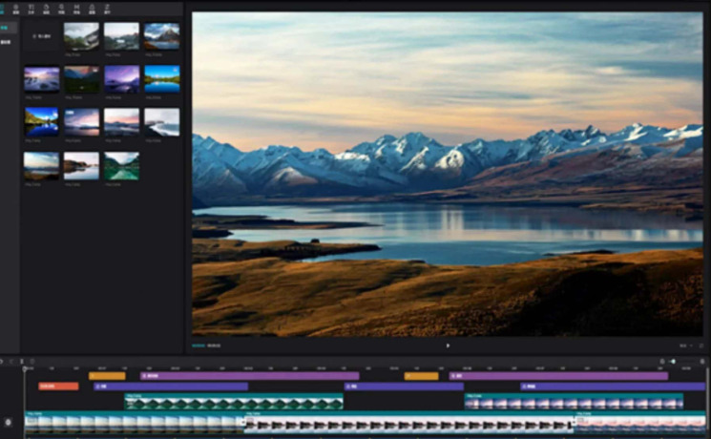The width and height of the screenshot is (711, 439).
Task: Select the red text clip on timeline
Action: click(58, 387)
